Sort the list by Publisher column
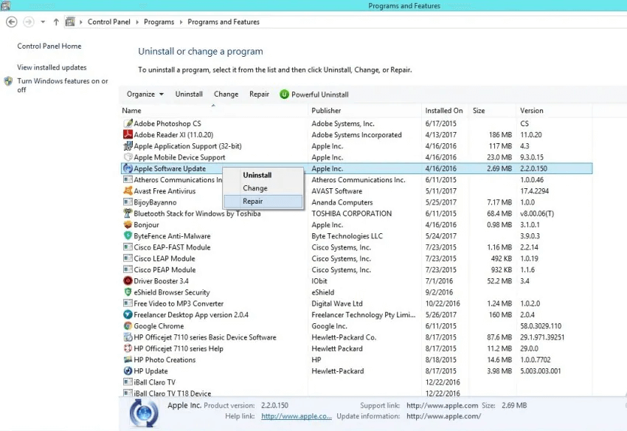627x431 pixels. tap(326, 111)
